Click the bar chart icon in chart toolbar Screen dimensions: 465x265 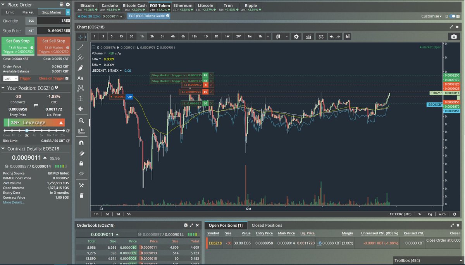tap(348, 36)
